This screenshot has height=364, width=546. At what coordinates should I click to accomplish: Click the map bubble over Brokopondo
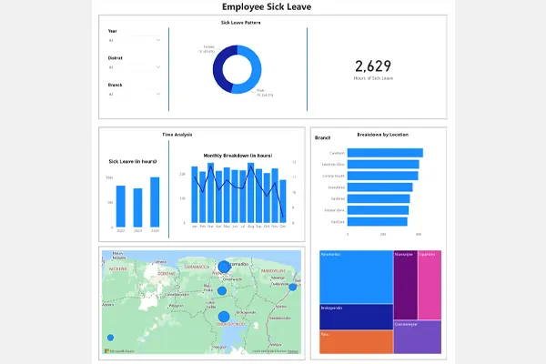(x=224, y=317)
